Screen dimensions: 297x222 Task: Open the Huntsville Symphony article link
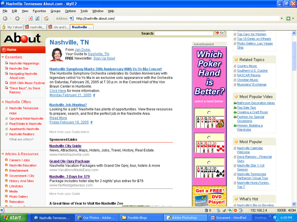coord(105,69)
